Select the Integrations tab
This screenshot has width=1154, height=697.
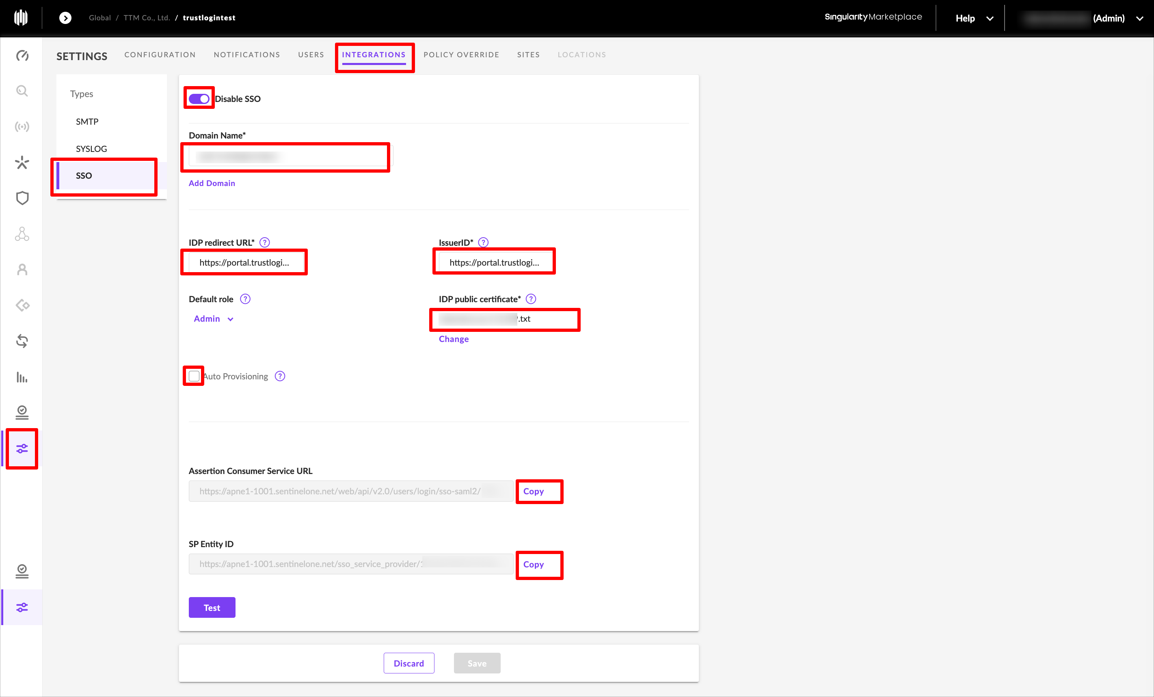click(374, 55)
